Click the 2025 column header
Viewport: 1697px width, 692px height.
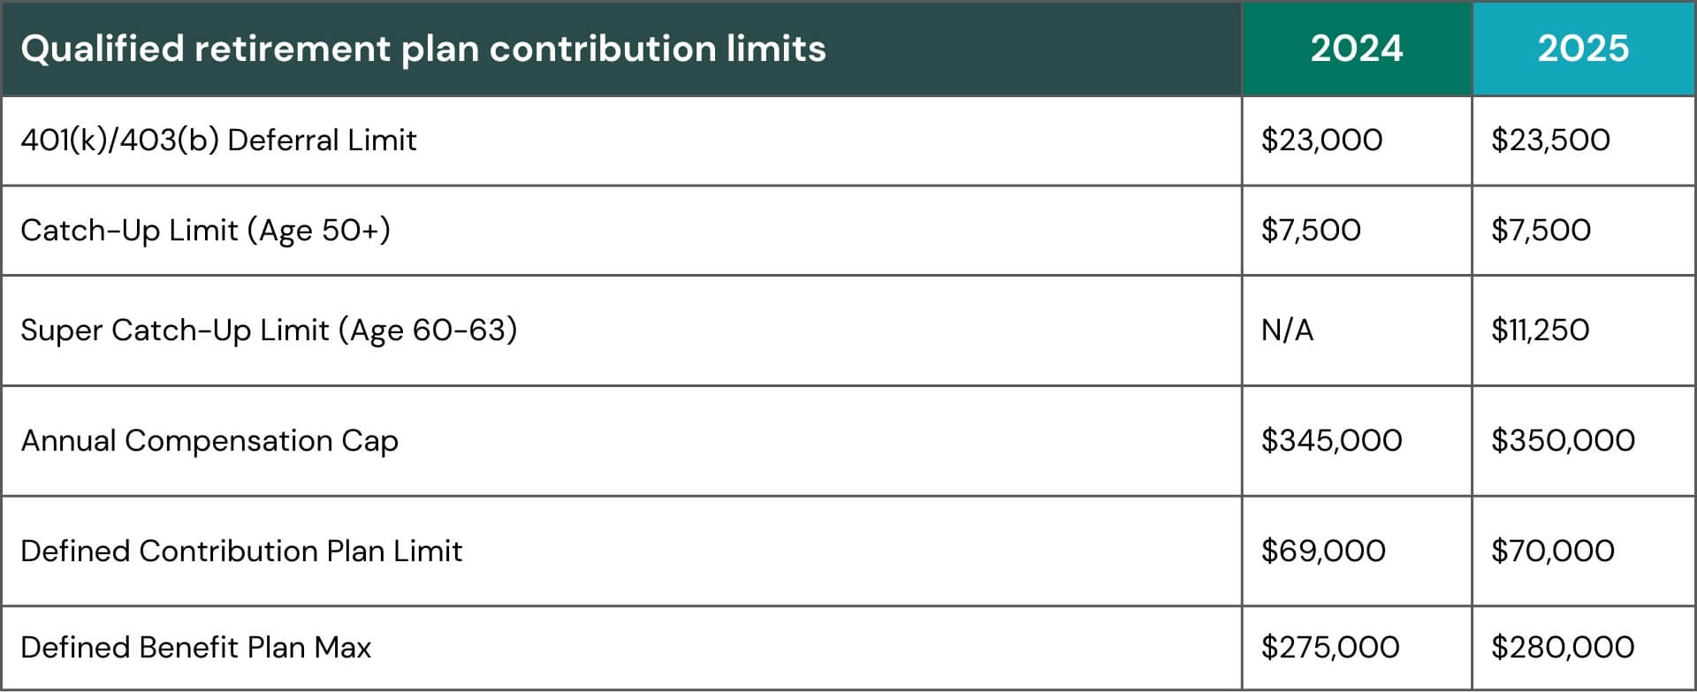[x=1582, y=49]
